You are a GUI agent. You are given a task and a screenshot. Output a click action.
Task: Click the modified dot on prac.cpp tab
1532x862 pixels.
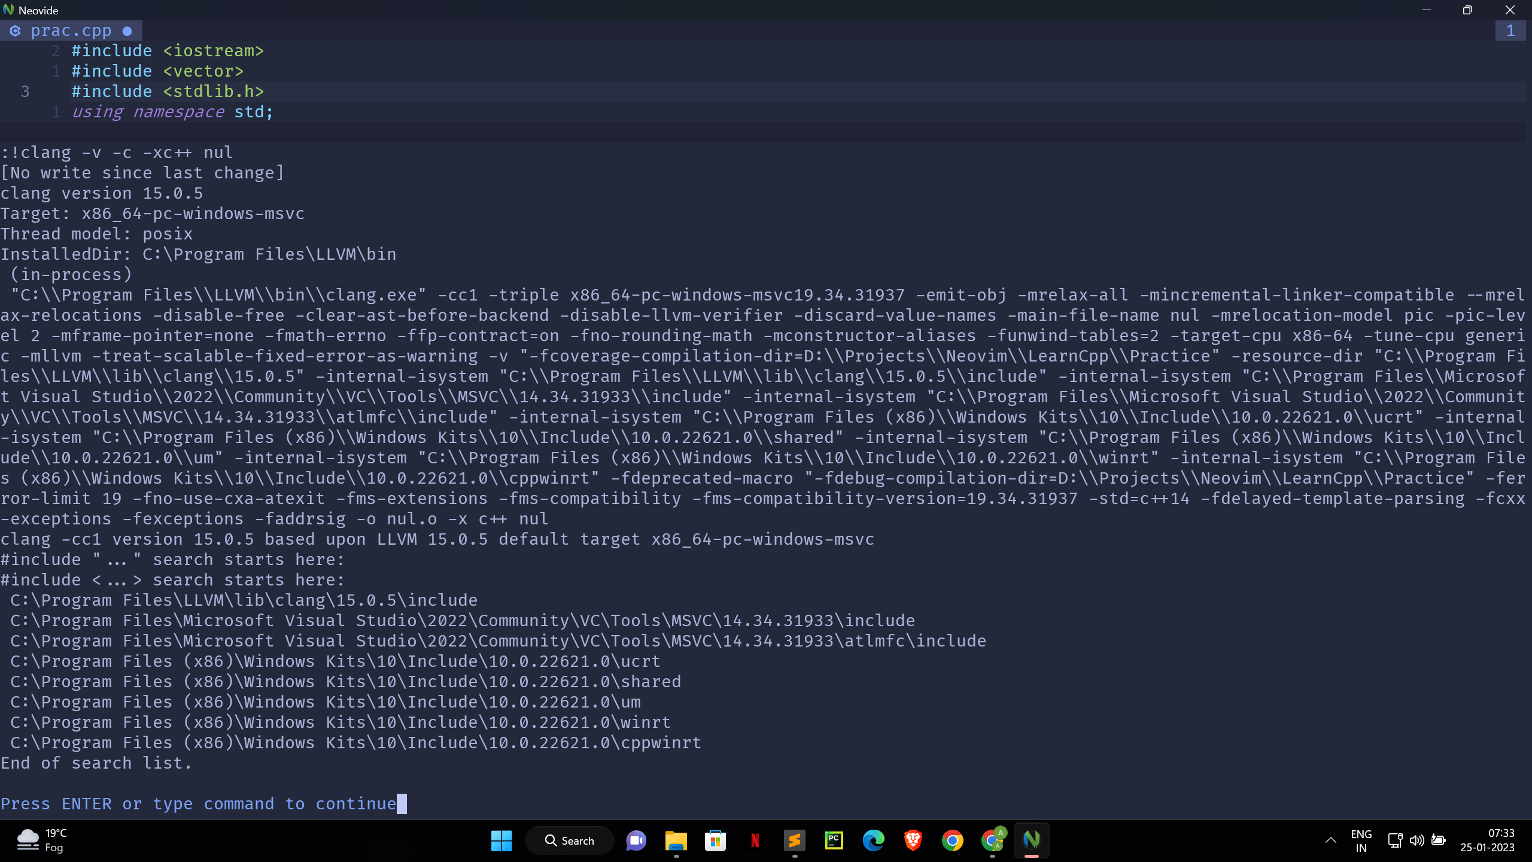point(127,31)
